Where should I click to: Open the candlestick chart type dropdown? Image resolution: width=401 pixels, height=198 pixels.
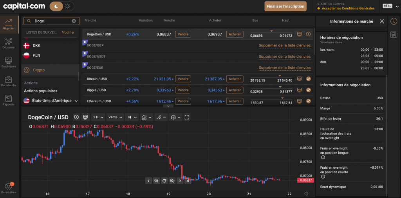point(132,117)
